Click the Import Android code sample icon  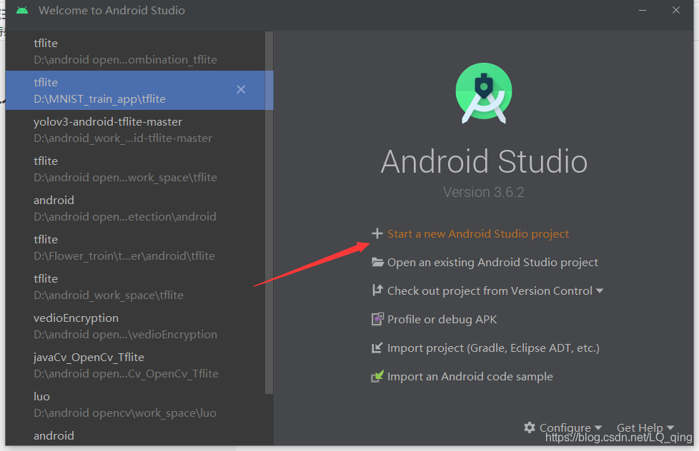click(x=377, y=376)
